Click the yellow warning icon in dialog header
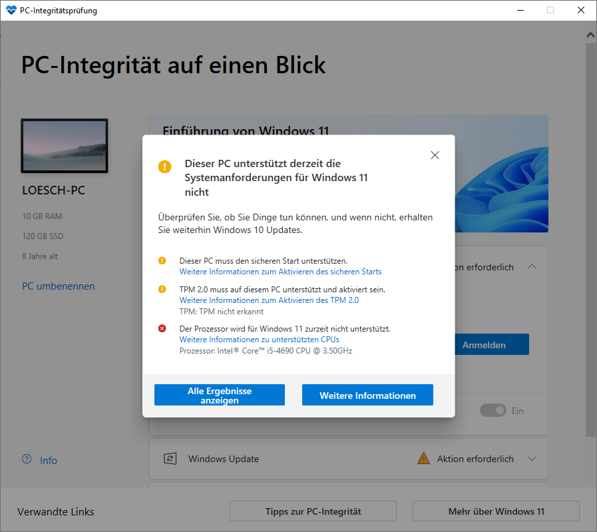 [x=164, y=166]
